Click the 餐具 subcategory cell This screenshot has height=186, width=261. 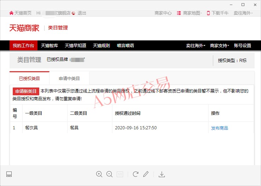[x=74, y=128]
